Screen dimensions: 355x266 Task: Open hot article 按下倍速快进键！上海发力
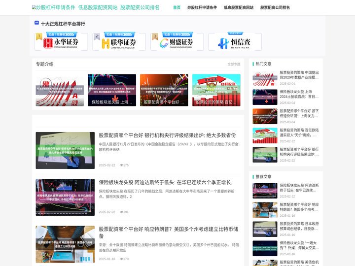tap(299, 113)
